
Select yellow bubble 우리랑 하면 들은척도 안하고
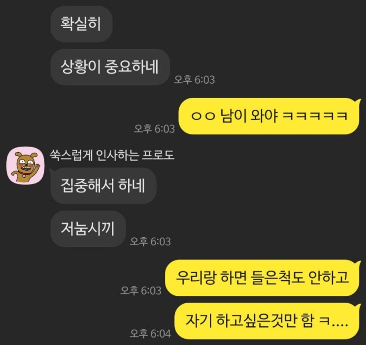pos(263,278)
